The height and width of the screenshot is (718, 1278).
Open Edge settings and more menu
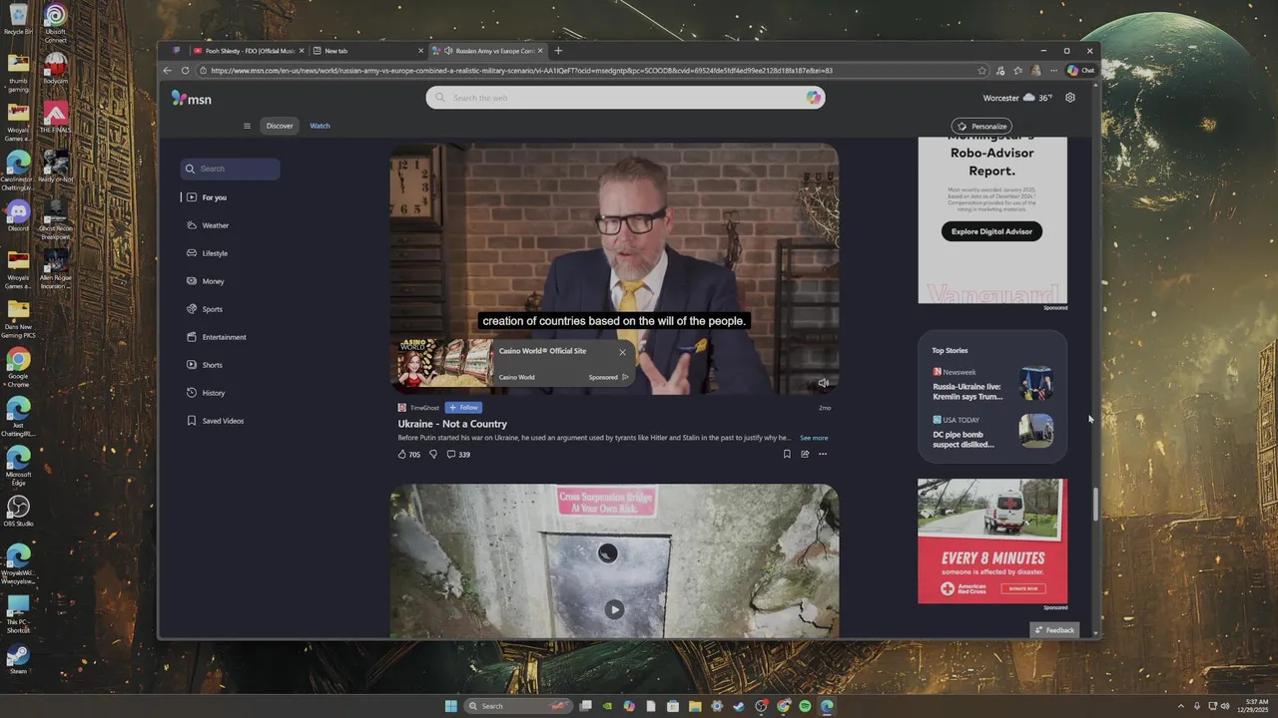pyautogui.click(x=1053, y=71)
